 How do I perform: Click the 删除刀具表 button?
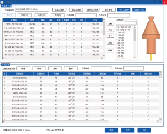coord(76,10)
